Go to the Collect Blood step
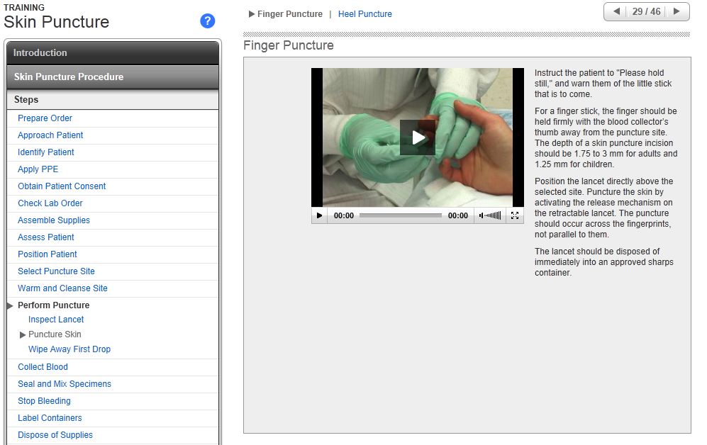Screen dimensions: 707x445 pos(43,367)
